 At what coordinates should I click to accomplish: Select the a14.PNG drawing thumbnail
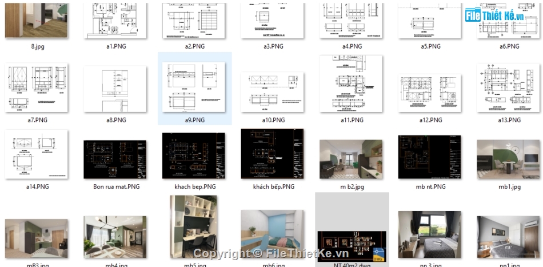click(x=37, y=154)
